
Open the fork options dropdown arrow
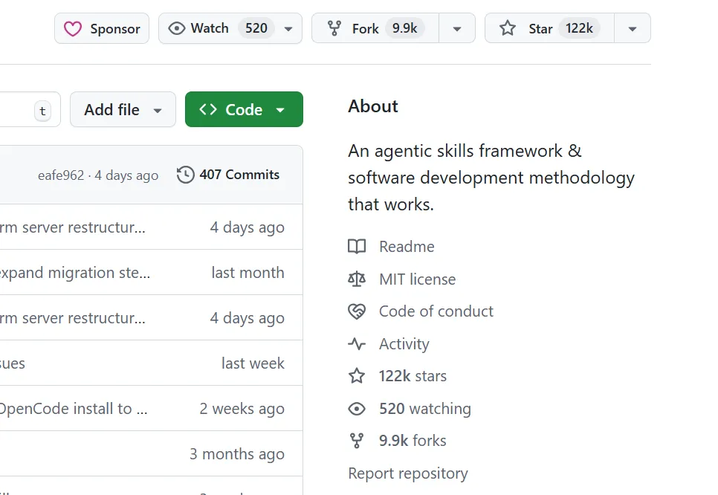pyautogui.click(x=457, y=29)
